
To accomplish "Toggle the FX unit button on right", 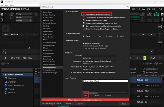I will (162, 14).
